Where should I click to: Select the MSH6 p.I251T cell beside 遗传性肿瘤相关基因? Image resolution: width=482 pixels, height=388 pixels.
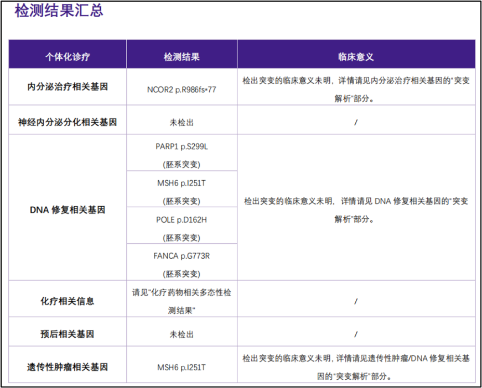(182, 365)
